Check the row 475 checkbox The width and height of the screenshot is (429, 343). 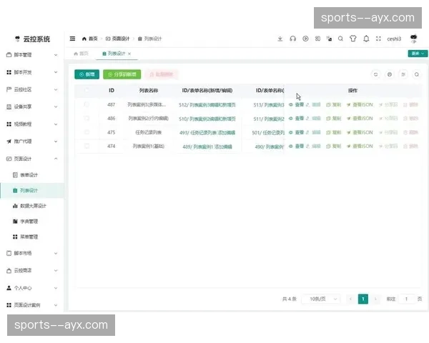(87, 132)
